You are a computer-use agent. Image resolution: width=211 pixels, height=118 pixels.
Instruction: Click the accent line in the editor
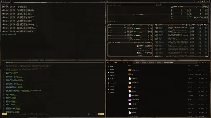coord(11,71)
